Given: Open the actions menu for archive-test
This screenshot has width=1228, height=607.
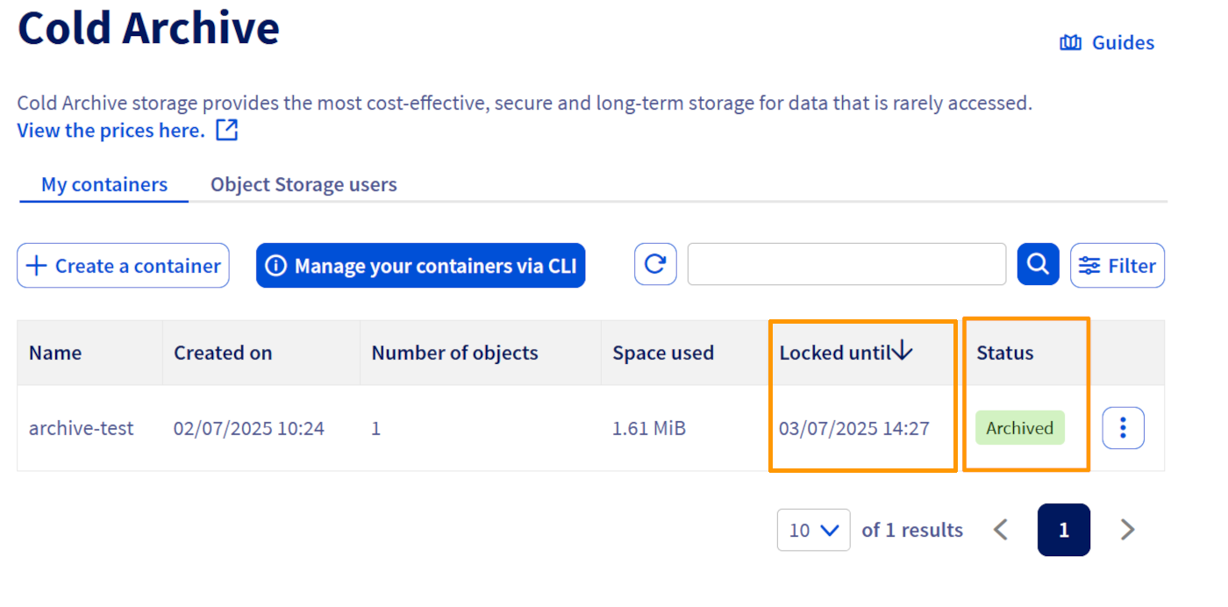Looking at the screenshot, I should pos(1123,427).
